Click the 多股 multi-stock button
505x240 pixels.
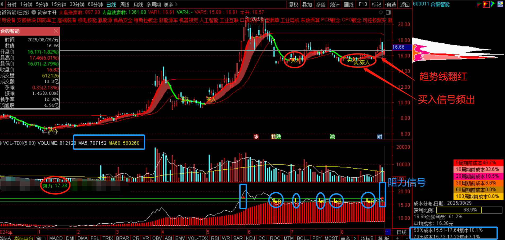point(321,4)
